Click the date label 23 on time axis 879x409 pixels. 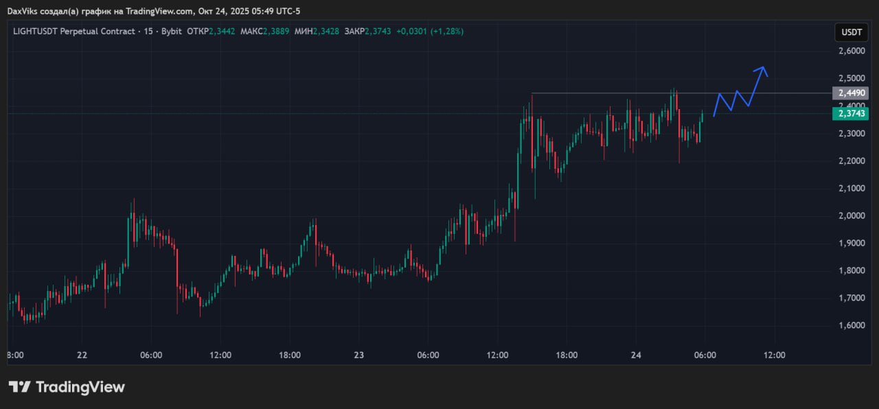[358, 355]
